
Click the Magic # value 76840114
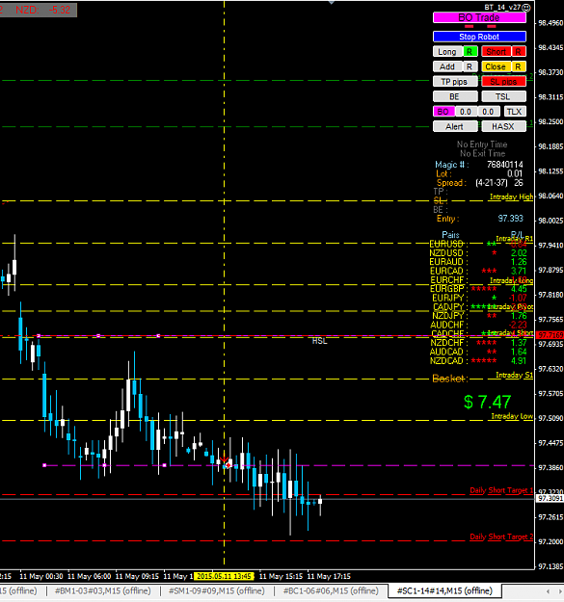(505, 165)
